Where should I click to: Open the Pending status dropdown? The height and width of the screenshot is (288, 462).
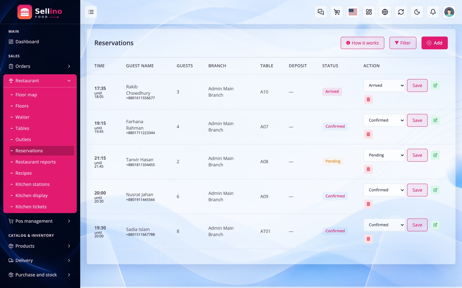coord(384,155)
